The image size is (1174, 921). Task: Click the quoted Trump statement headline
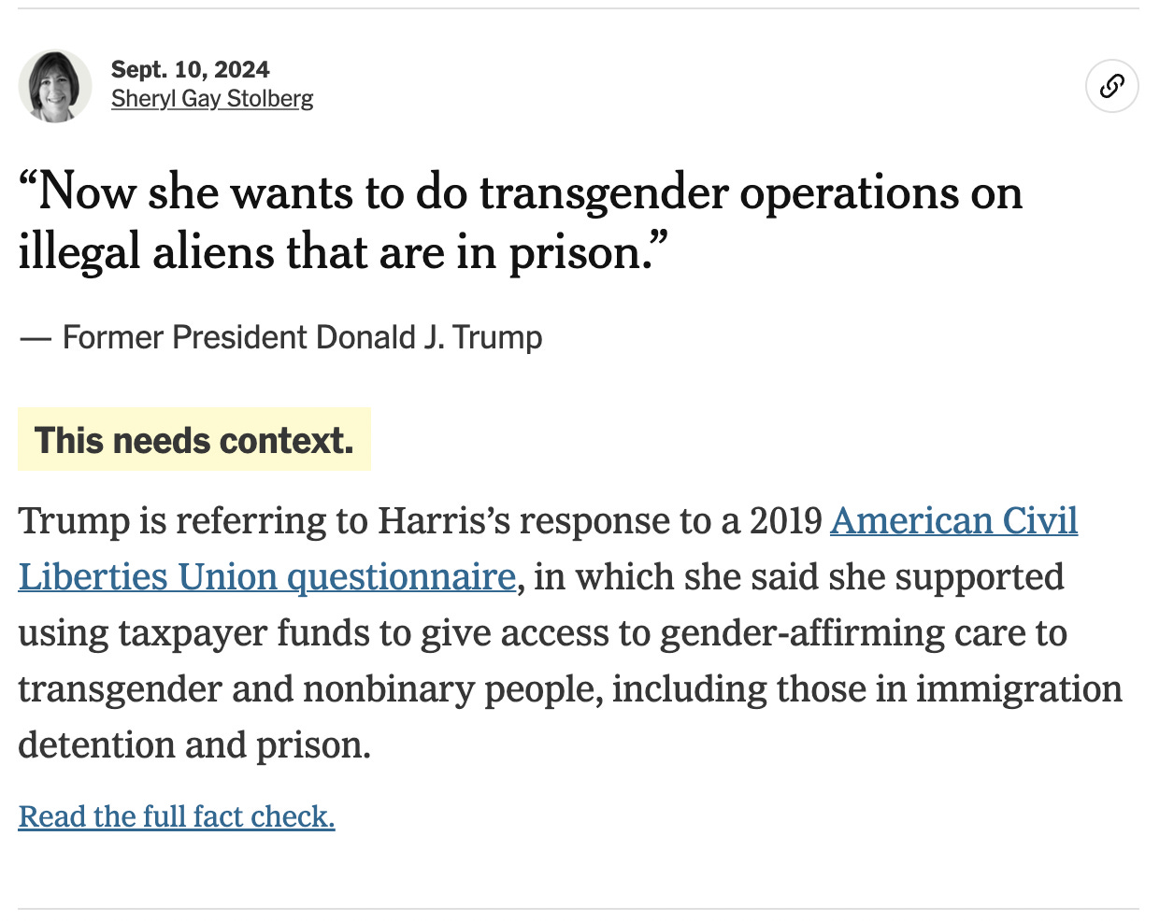tap(521, 221)
